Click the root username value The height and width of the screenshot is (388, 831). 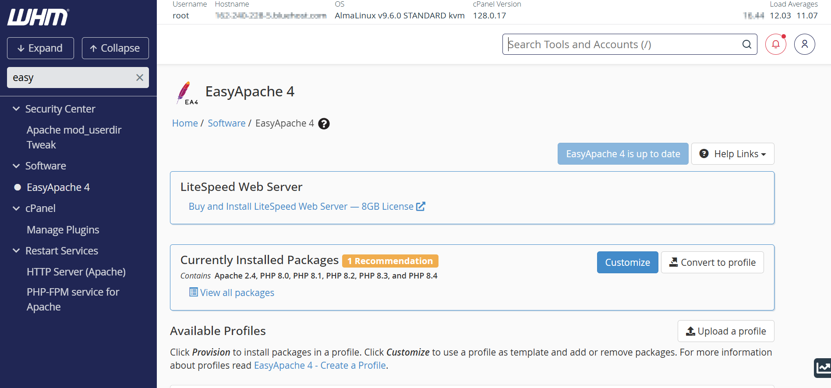tap(181, 16)
